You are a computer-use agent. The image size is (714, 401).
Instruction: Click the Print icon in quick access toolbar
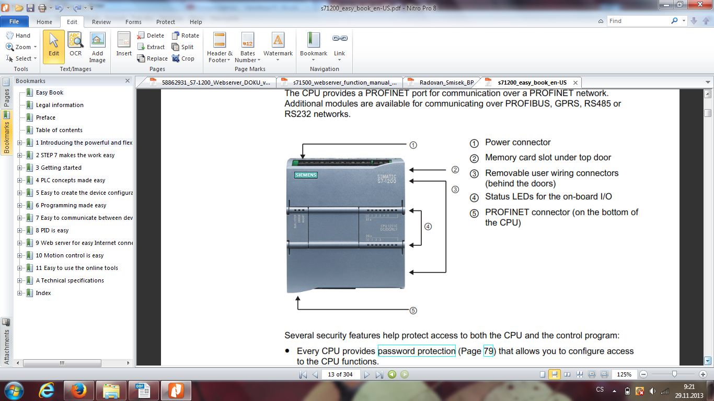click(x=42, y=8)
